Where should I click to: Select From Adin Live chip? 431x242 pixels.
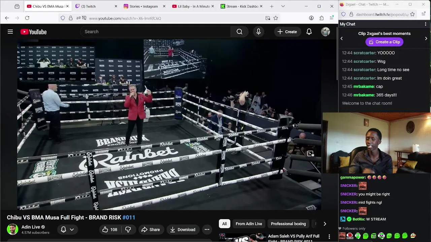249,224
